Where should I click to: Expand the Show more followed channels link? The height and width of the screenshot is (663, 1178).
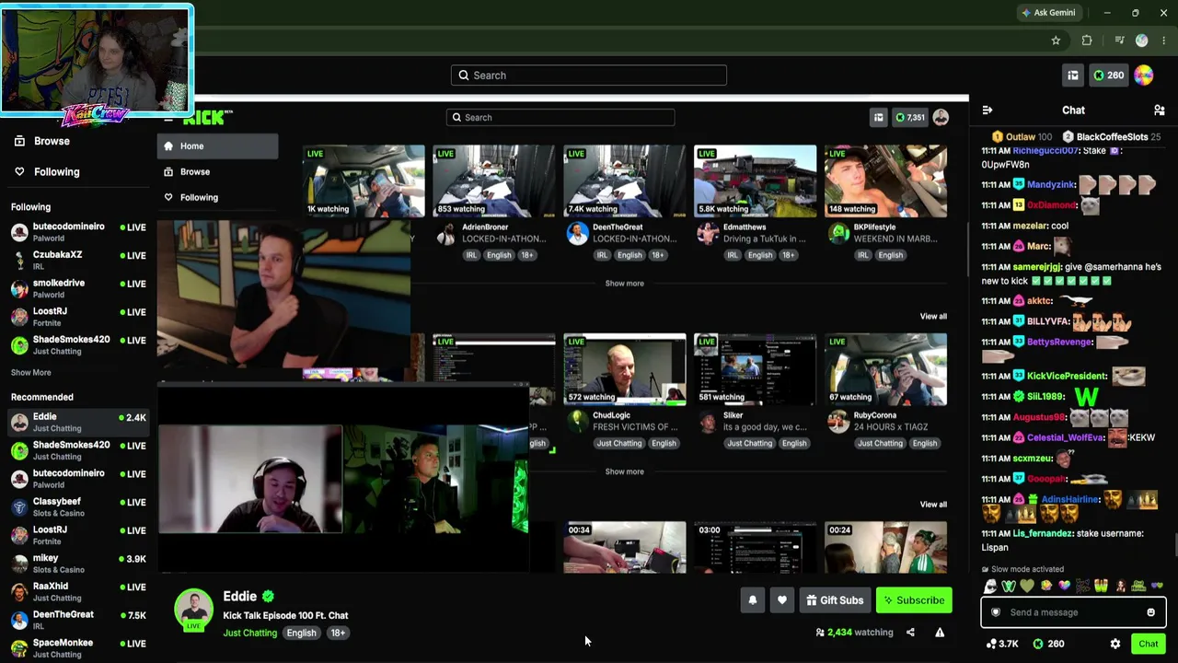(31, 373)
